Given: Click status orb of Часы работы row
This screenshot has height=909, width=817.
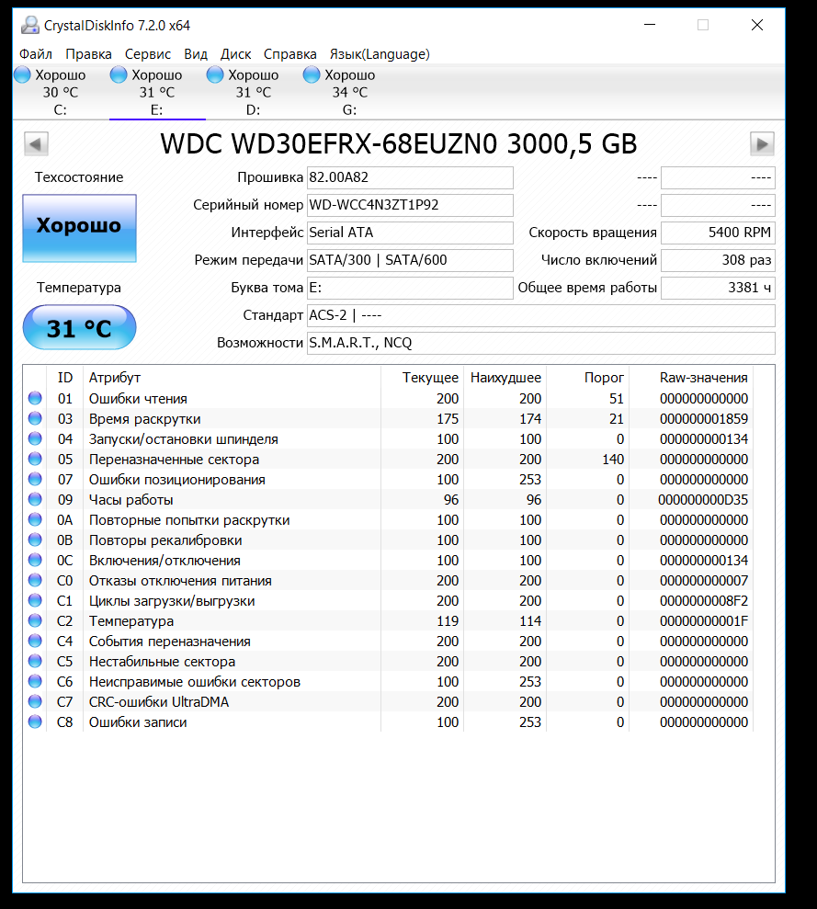Looking at the screenshot, I should [x=35, y=499].
